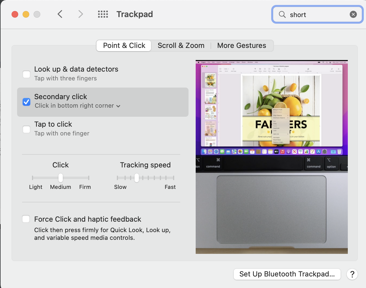366x288 pixels.
Task: Open "Click in bottom right corner" dropdown
Action: click(77, 106)
